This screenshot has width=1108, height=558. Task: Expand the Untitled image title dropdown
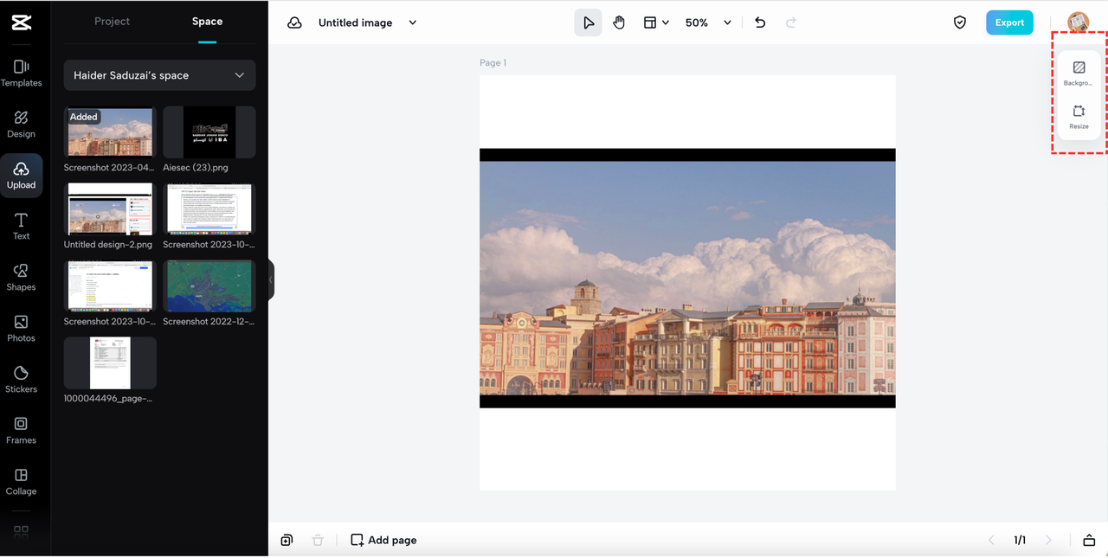click(x=413, y=22)
